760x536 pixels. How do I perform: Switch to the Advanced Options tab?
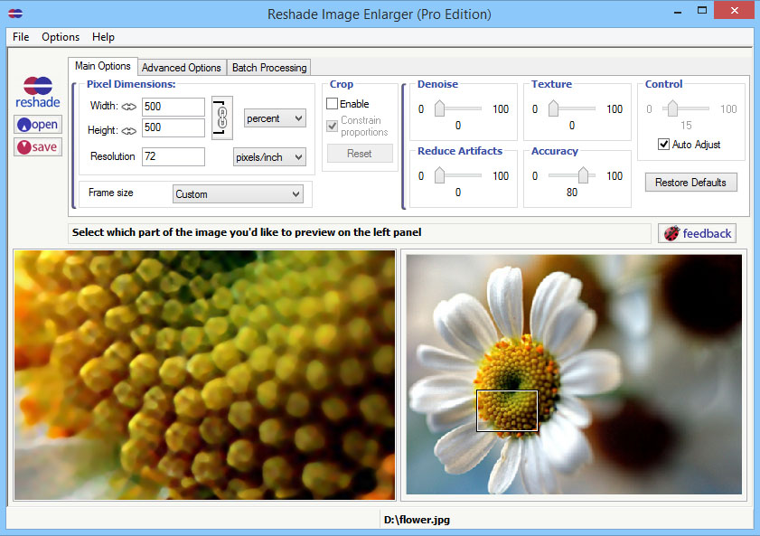tap(182, 67)
